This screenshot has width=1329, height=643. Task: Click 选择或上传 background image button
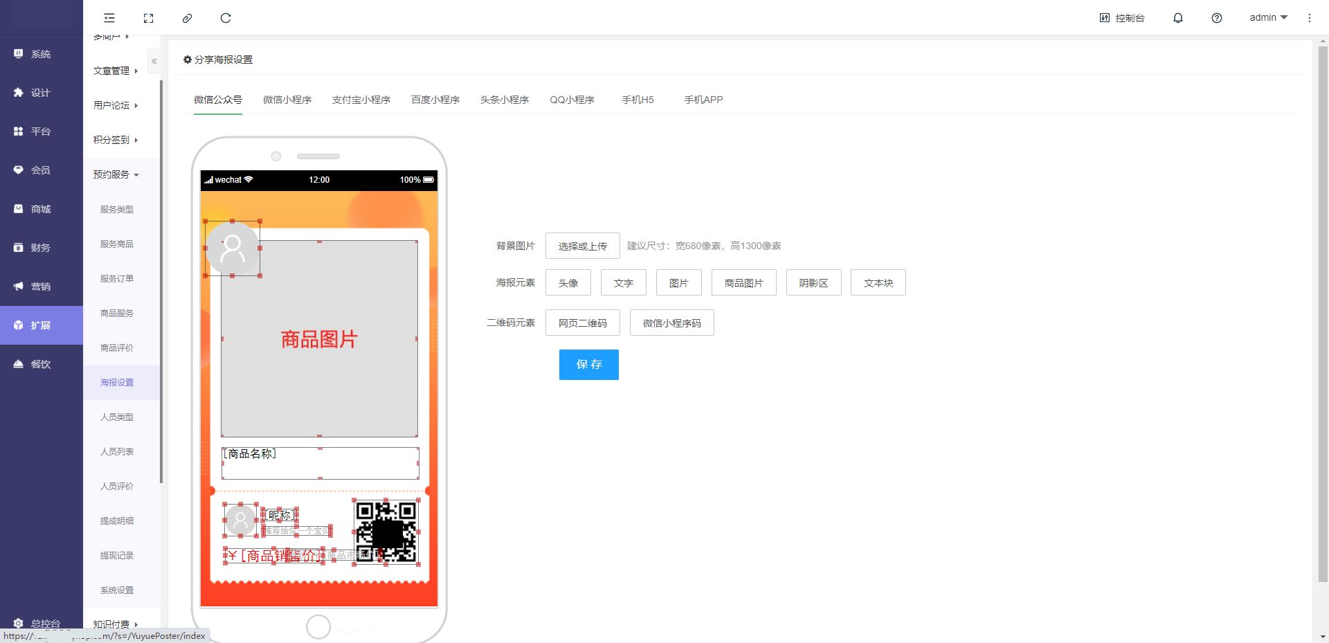582,246
